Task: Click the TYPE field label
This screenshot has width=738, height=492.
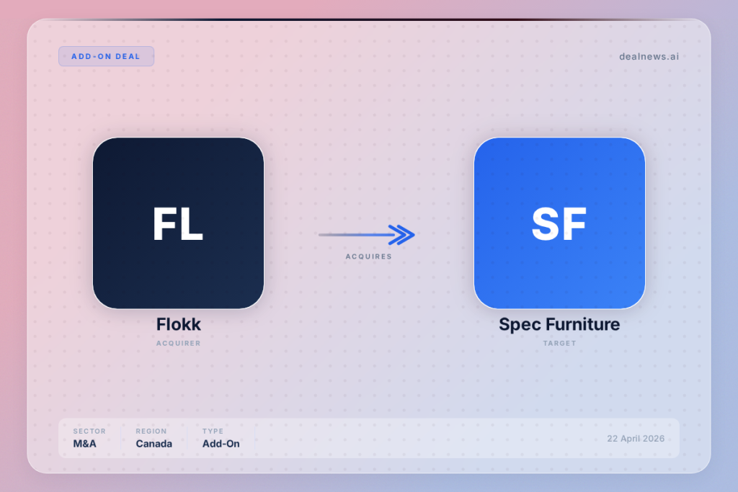Action: (x=213, y=431)
